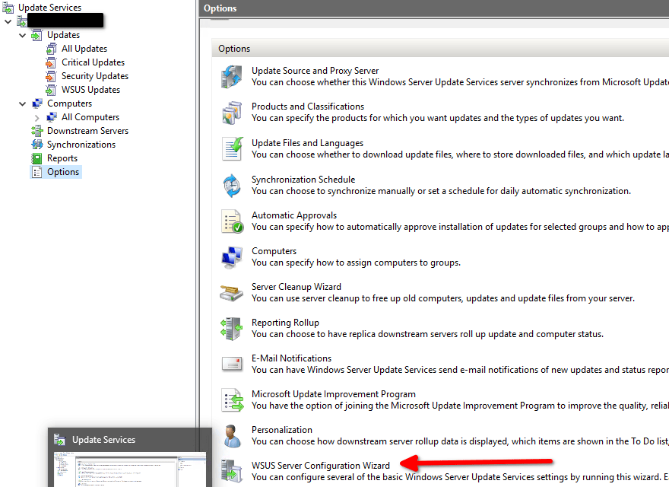669x487 pixels.
Task: Click the Microsoft Update Improvement Program icon
Action: pos(232,399)
